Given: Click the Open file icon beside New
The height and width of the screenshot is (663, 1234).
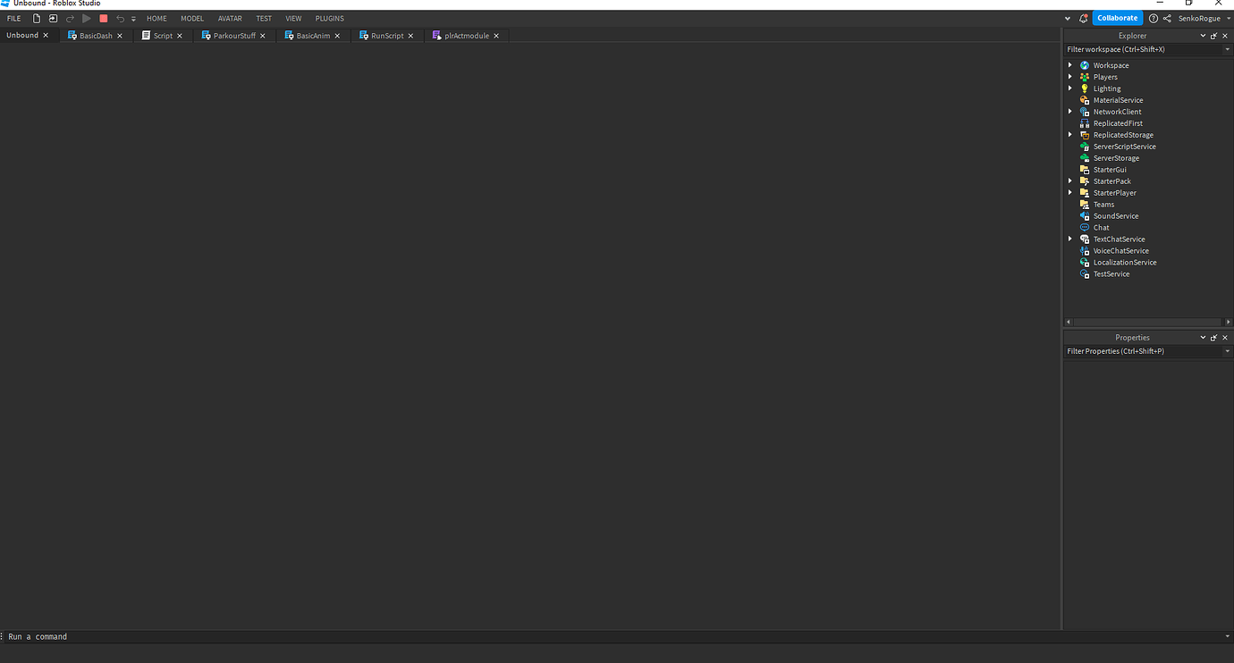Looking at the screenshot, I should tap(53, 18).
